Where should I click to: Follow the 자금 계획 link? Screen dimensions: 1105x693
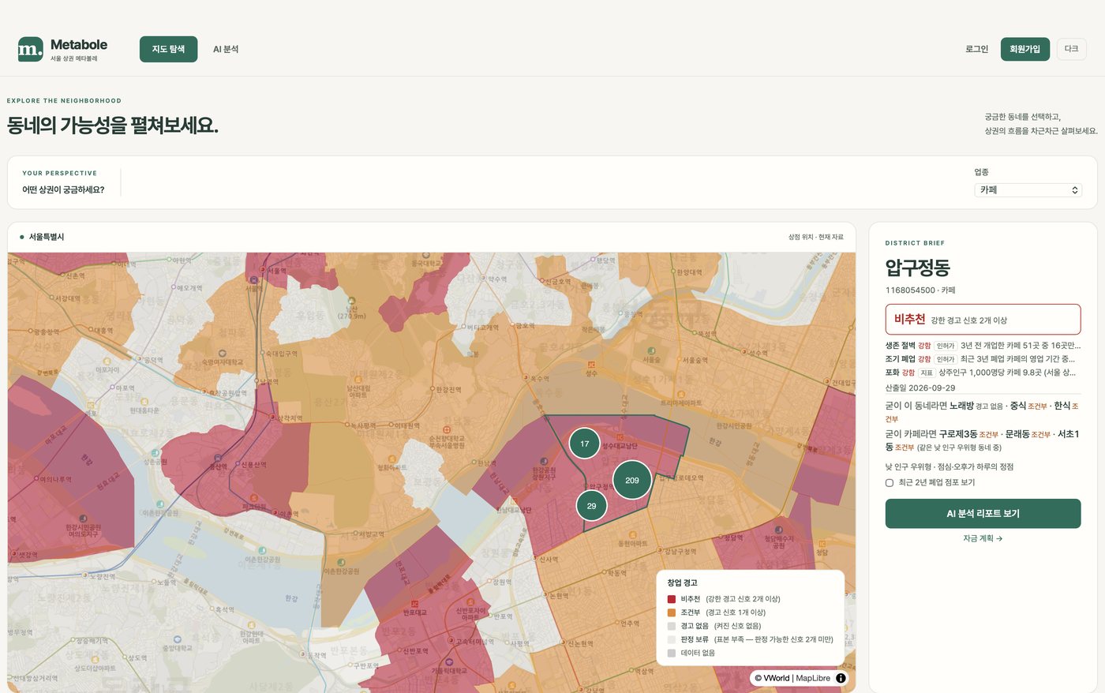click(x=983, y=538)
